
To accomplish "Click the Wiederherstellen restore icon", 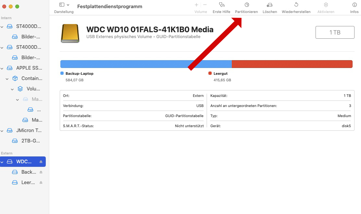I will pos(296,5).
